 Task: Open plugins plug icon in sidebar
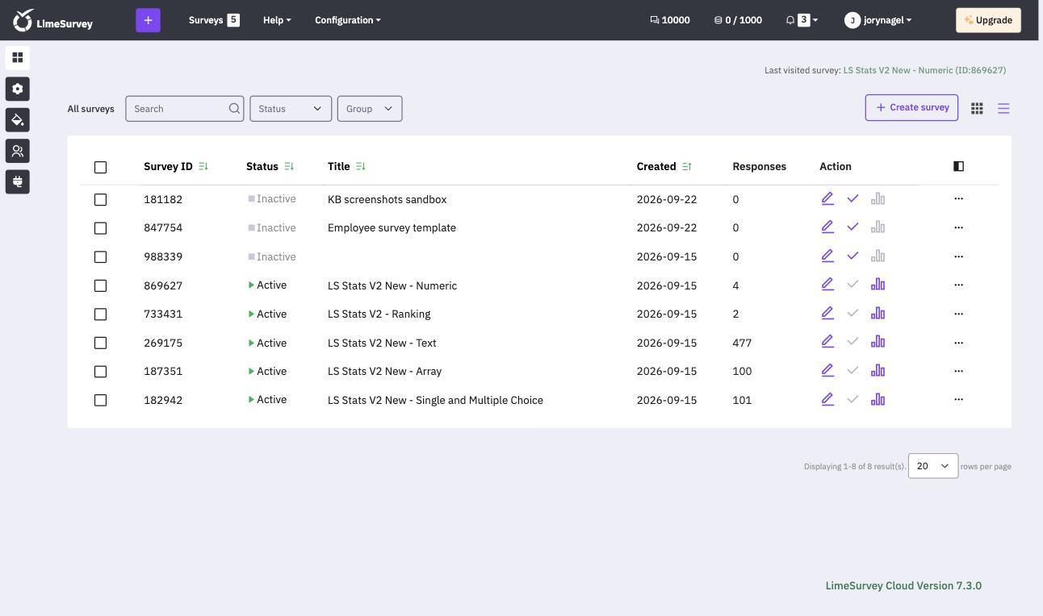tap(17, 182)
